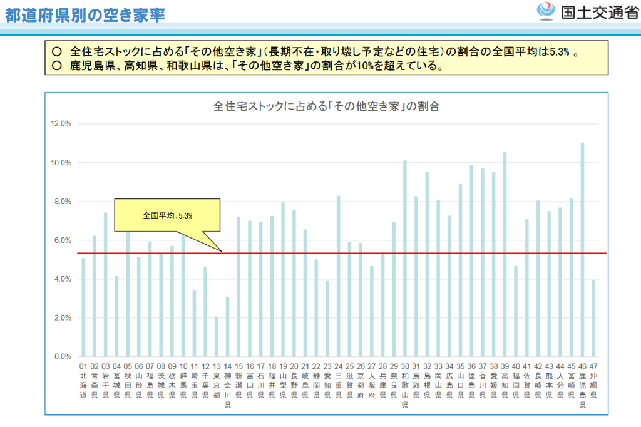Click the bar for 01 北海道
The image size is (641, 427).
point(83,307)
